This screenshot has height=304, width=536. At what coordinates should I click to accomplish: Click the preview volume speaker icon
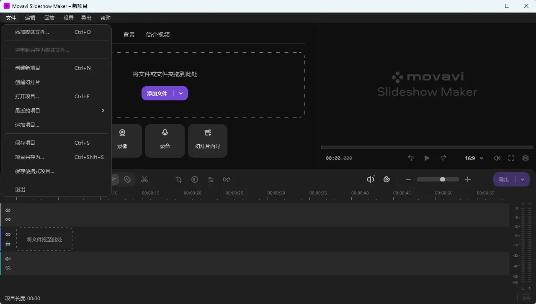[497, 158]
